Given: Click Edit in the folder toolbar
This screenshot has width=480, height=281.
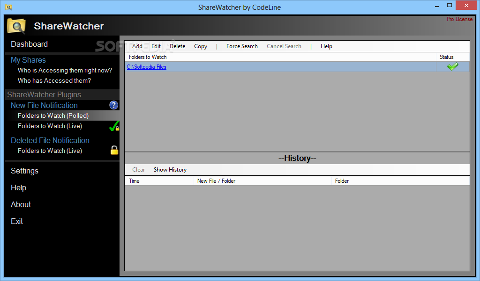Looking at the screenshot, I should click(156, 46).
